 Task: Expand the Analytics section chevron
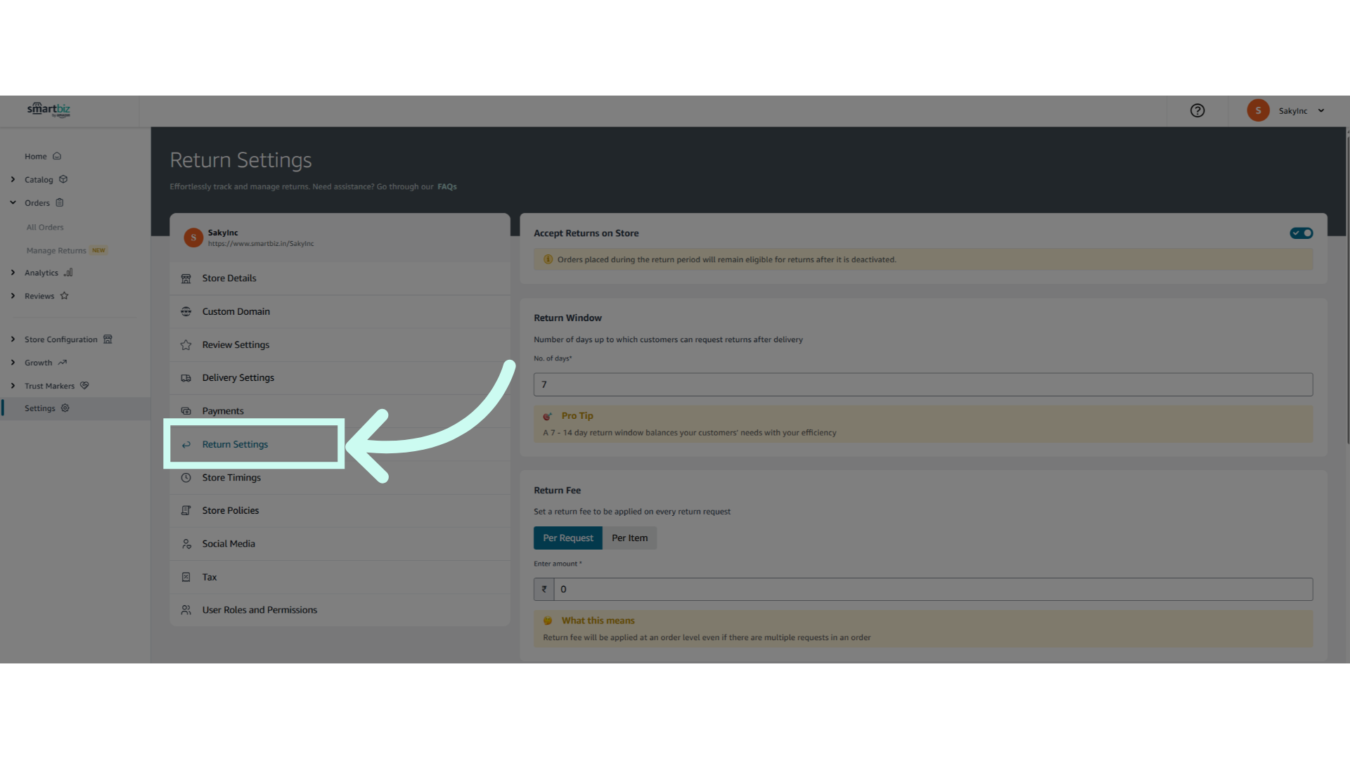pyautogui.click(x=13, y=273)
